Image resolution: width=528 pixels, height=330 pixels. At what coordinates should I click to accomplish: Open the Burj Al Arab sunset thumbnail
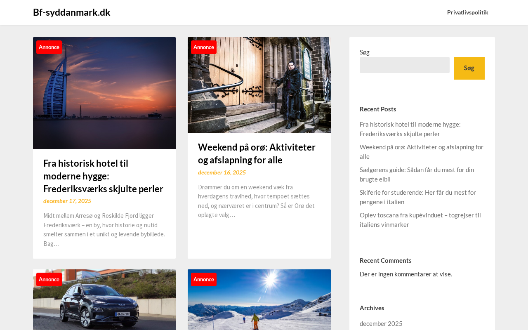coord(104,93)
